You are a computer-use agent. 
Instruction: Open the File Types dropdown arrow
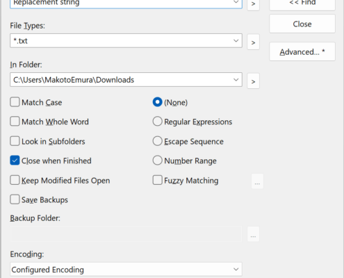(236, 41)
